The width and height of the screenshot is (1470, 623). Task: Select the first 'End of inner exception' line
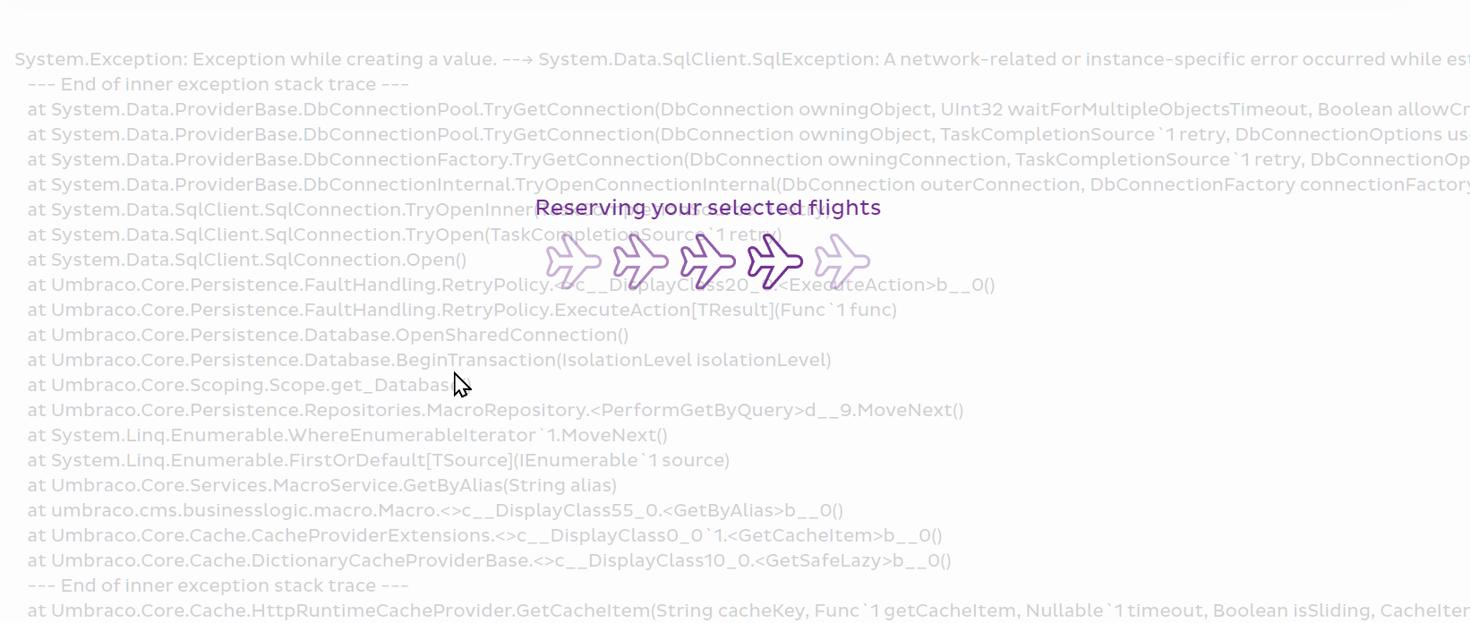point(218,84)
